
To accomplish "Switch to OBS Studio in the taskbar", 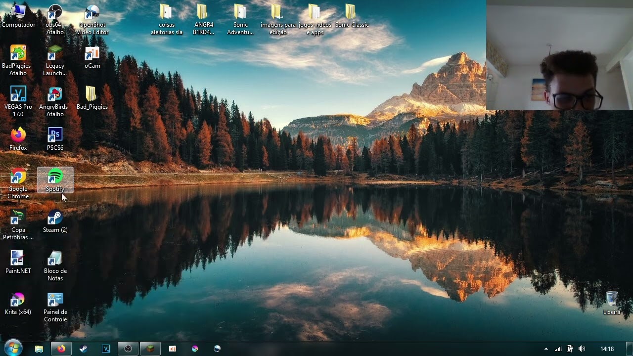I will pos(128,349).
